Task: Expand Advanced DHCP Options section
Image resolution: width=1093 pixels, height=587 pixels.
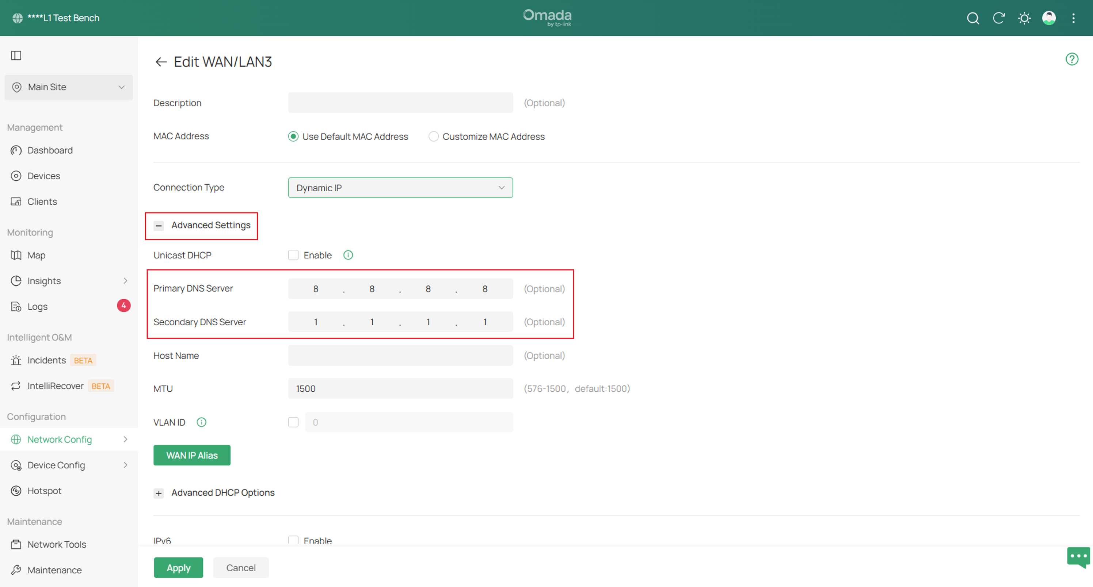Action: pyautogui.click(x=158, y=493)
